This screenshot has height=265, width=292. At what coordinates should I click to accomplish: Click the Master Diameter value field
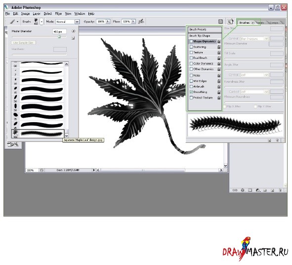59,32
